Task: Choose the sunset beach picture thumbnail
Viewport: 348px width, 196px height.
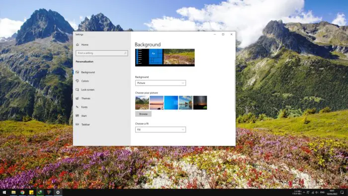Action: pyautogui.click(x=157, y=103)
